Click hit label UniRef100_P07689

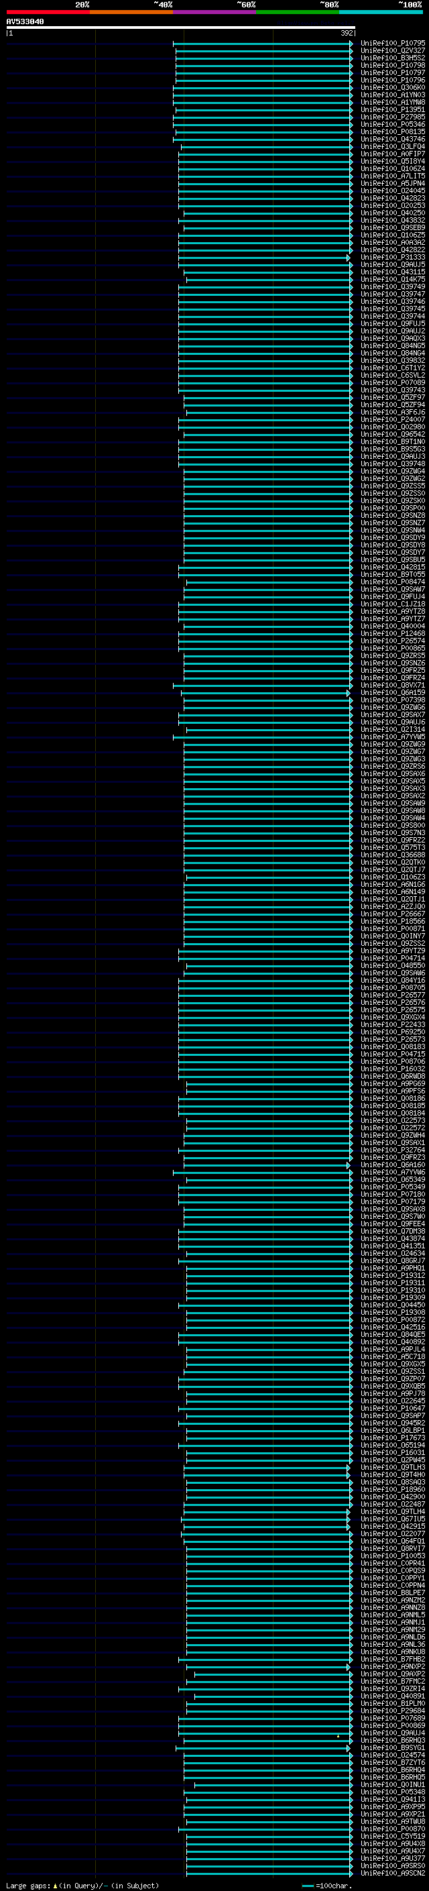click(x=393, y=1718)
